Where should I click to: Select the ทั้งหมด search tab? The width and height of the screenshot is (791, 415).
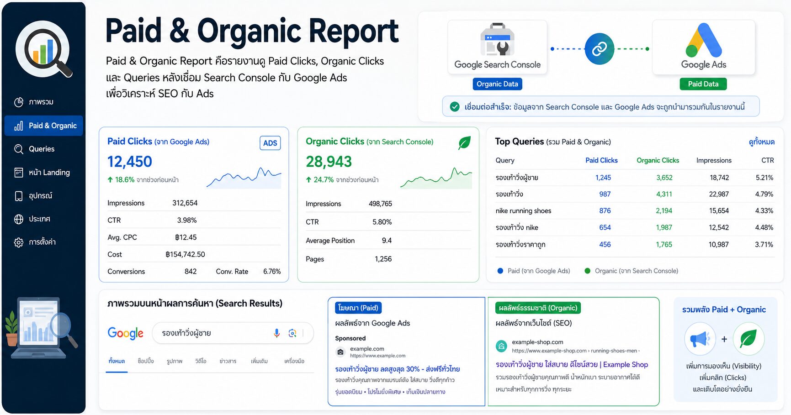click(117, 361)
